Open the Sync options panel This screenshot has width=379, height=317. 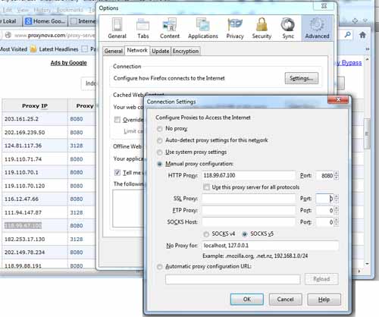[288, 28]
